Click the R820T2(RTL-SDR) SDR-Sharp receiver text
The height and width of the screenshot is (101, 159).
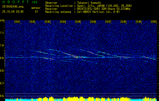[x=104, y=9]
